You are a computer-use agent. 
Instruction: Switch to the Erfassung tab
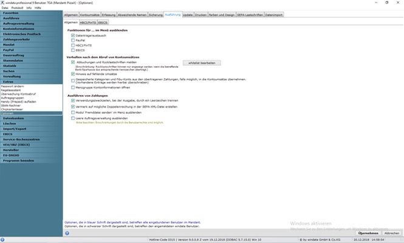(x=109, y=15)
